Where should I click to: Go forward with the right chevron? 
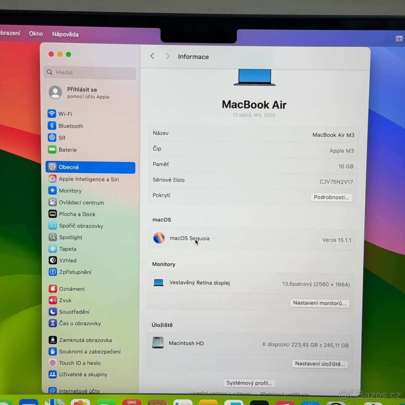click(167, 56)
